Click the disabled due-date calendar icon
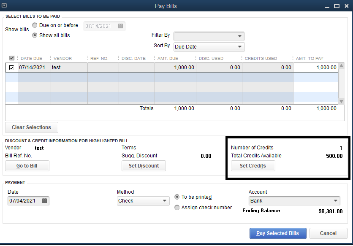Screen dimensions: 353x246 click(120, 26)
